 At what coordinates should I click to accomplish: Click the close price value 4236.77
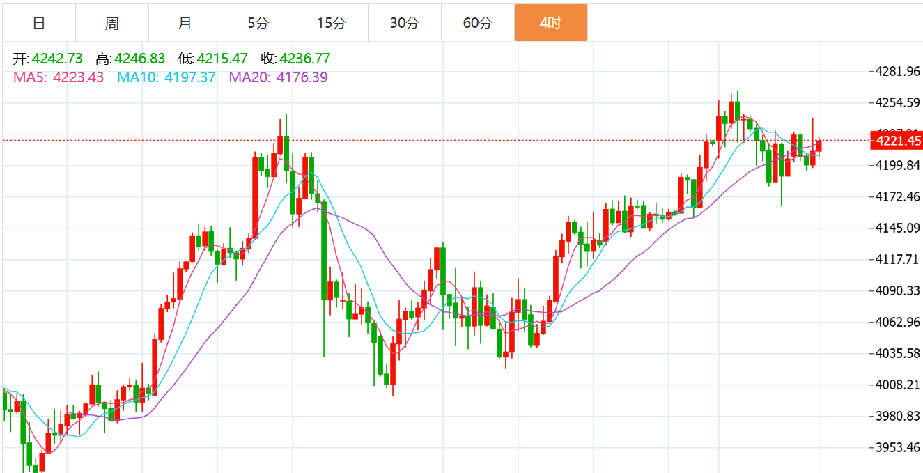pyautogui.click(x=304, y=59)
